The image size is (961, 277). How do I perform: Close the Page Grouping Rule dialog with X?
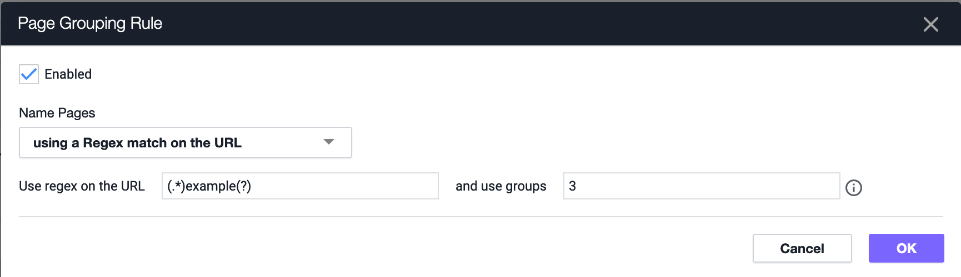pyautogui.click(x=930, y=24)
